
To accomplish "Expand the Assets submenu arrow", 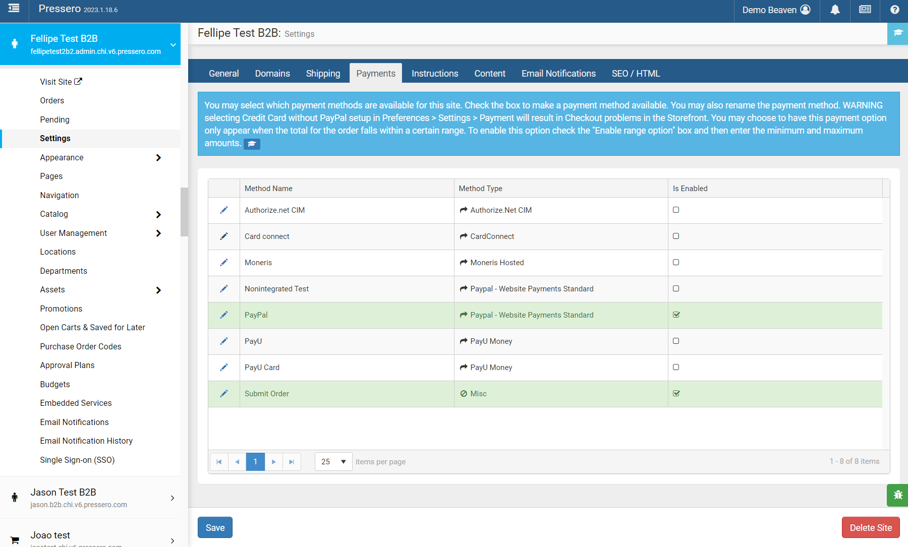I will coord(158,290).
